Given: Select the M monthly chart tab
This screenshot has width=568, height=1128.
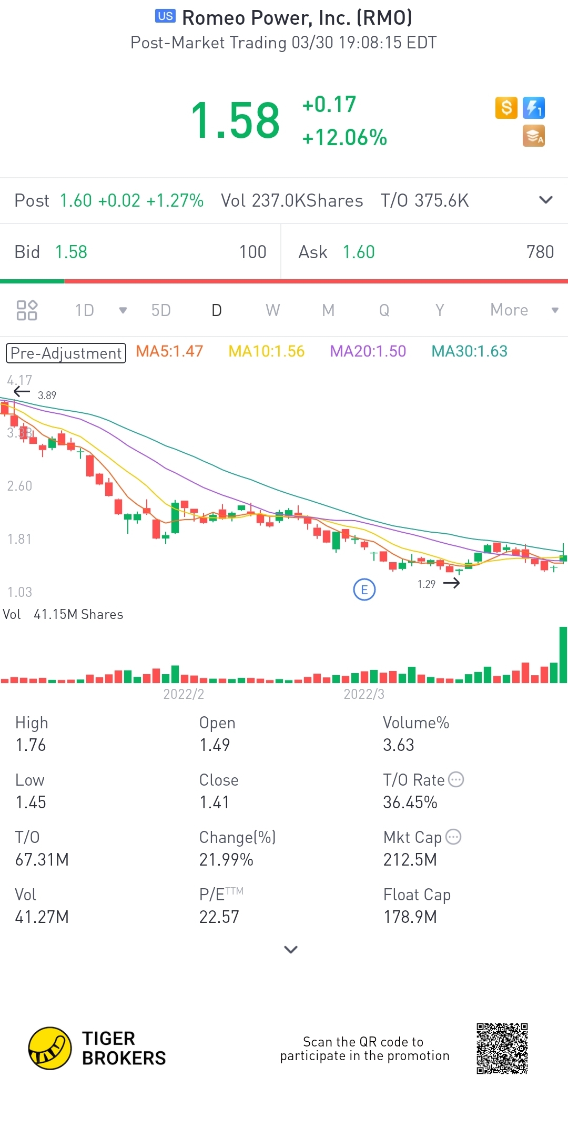Looking at the screenshot, I should click(x=329, y=310).
